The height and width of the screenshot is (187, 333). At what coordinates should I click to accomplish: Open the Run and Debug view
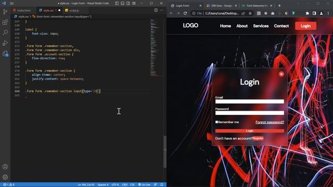click(x=5, y=43)
